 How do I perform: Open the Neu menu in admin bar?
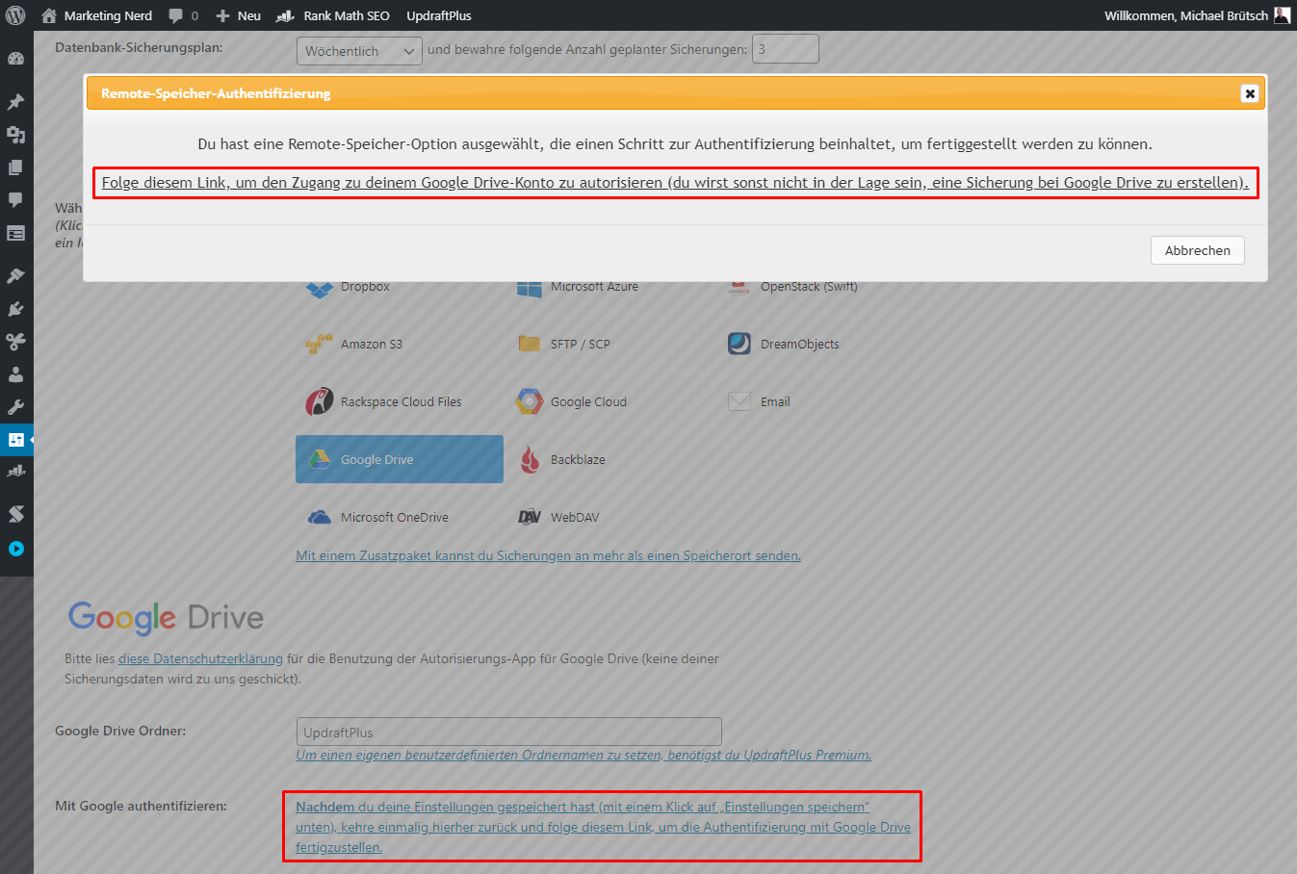(238, 15)
